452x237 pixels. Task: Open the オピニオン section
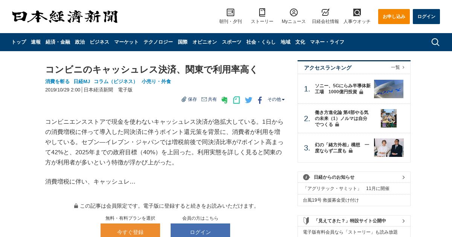[x=205, y=42]
